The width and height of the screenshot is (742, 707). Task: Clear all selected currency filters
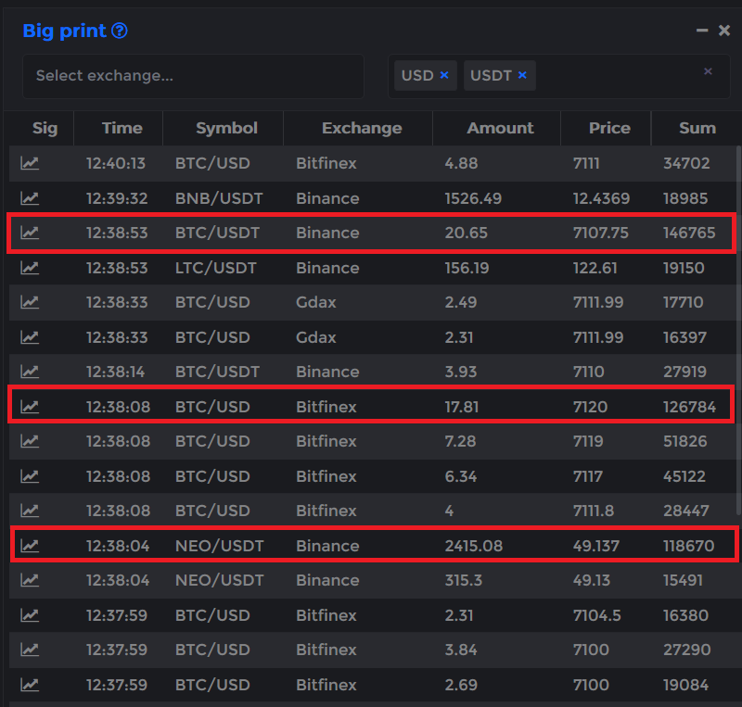click(708, 71)
